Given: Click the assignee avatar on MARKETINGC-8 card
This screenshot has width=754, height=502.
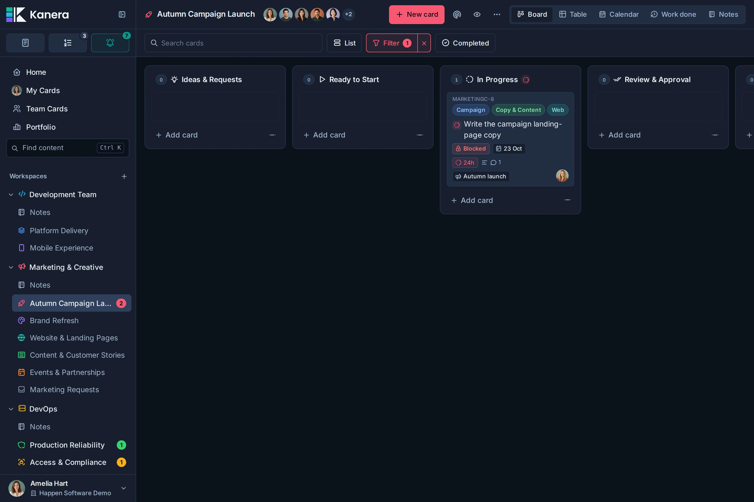Looking at the screenshot, I should click(x=562, y=176).
